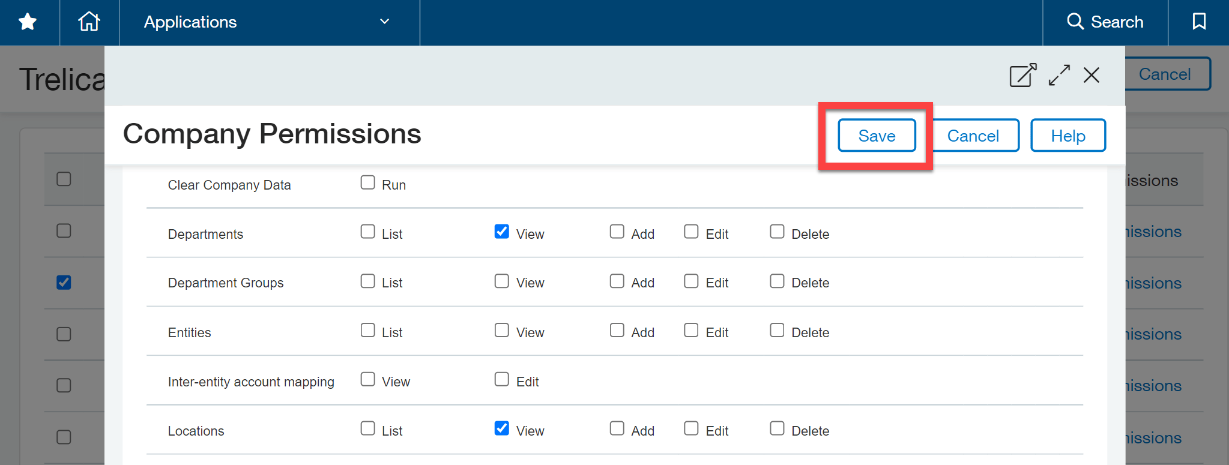
Task: Click the Locations row label
Action: (196, 431)
